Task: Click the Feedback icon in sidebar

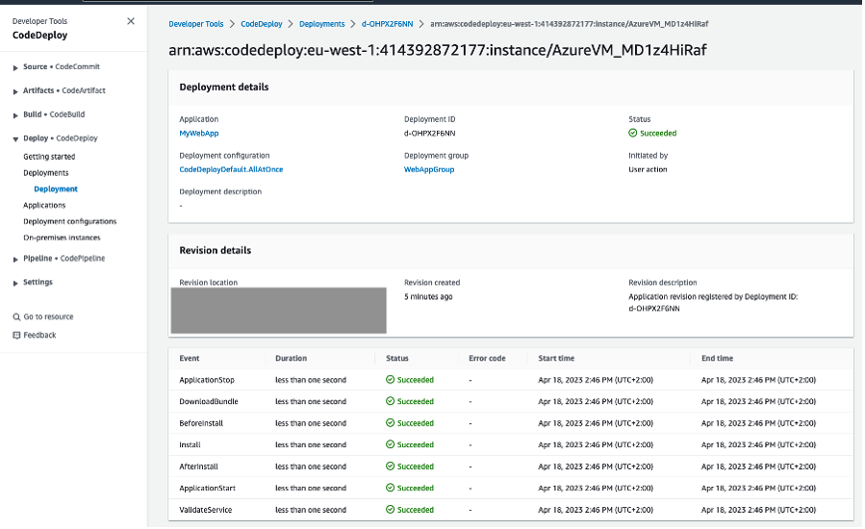Action: [16, 336]
